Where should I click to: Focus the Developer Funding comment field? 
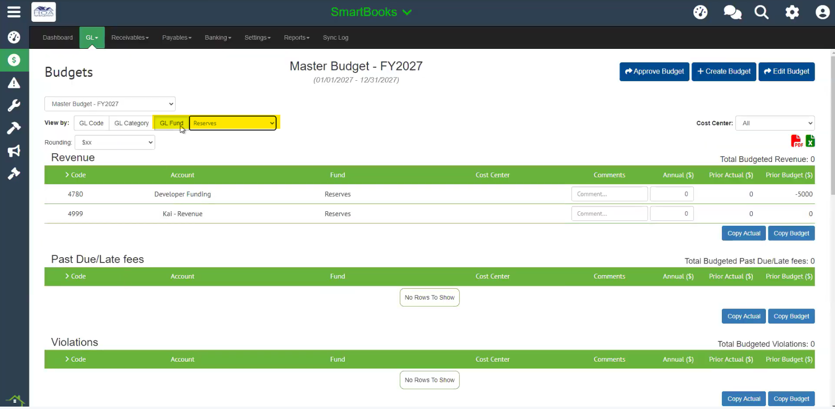[609, 194]
